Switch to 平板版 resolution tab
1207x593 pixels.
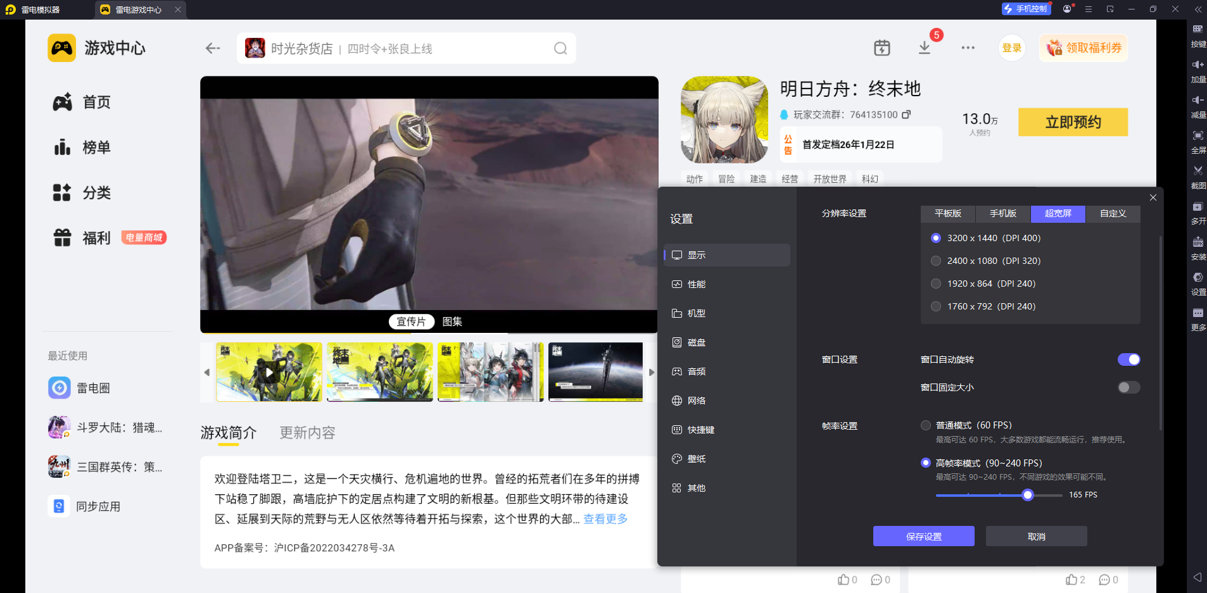(948, 214)
